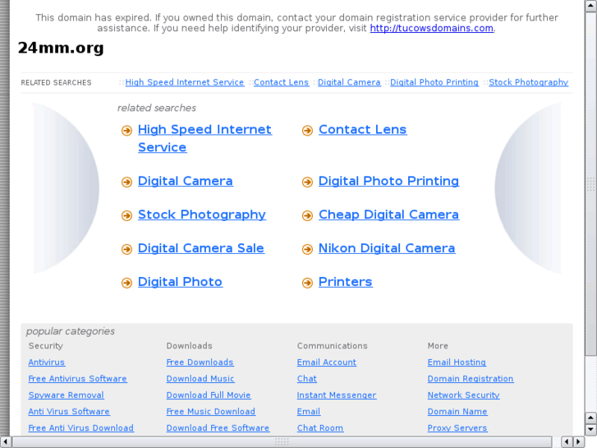Click the orange arrow icon beside Digital Camera
The width and height of the screenshot is (597, 448).
pos(126,182)
